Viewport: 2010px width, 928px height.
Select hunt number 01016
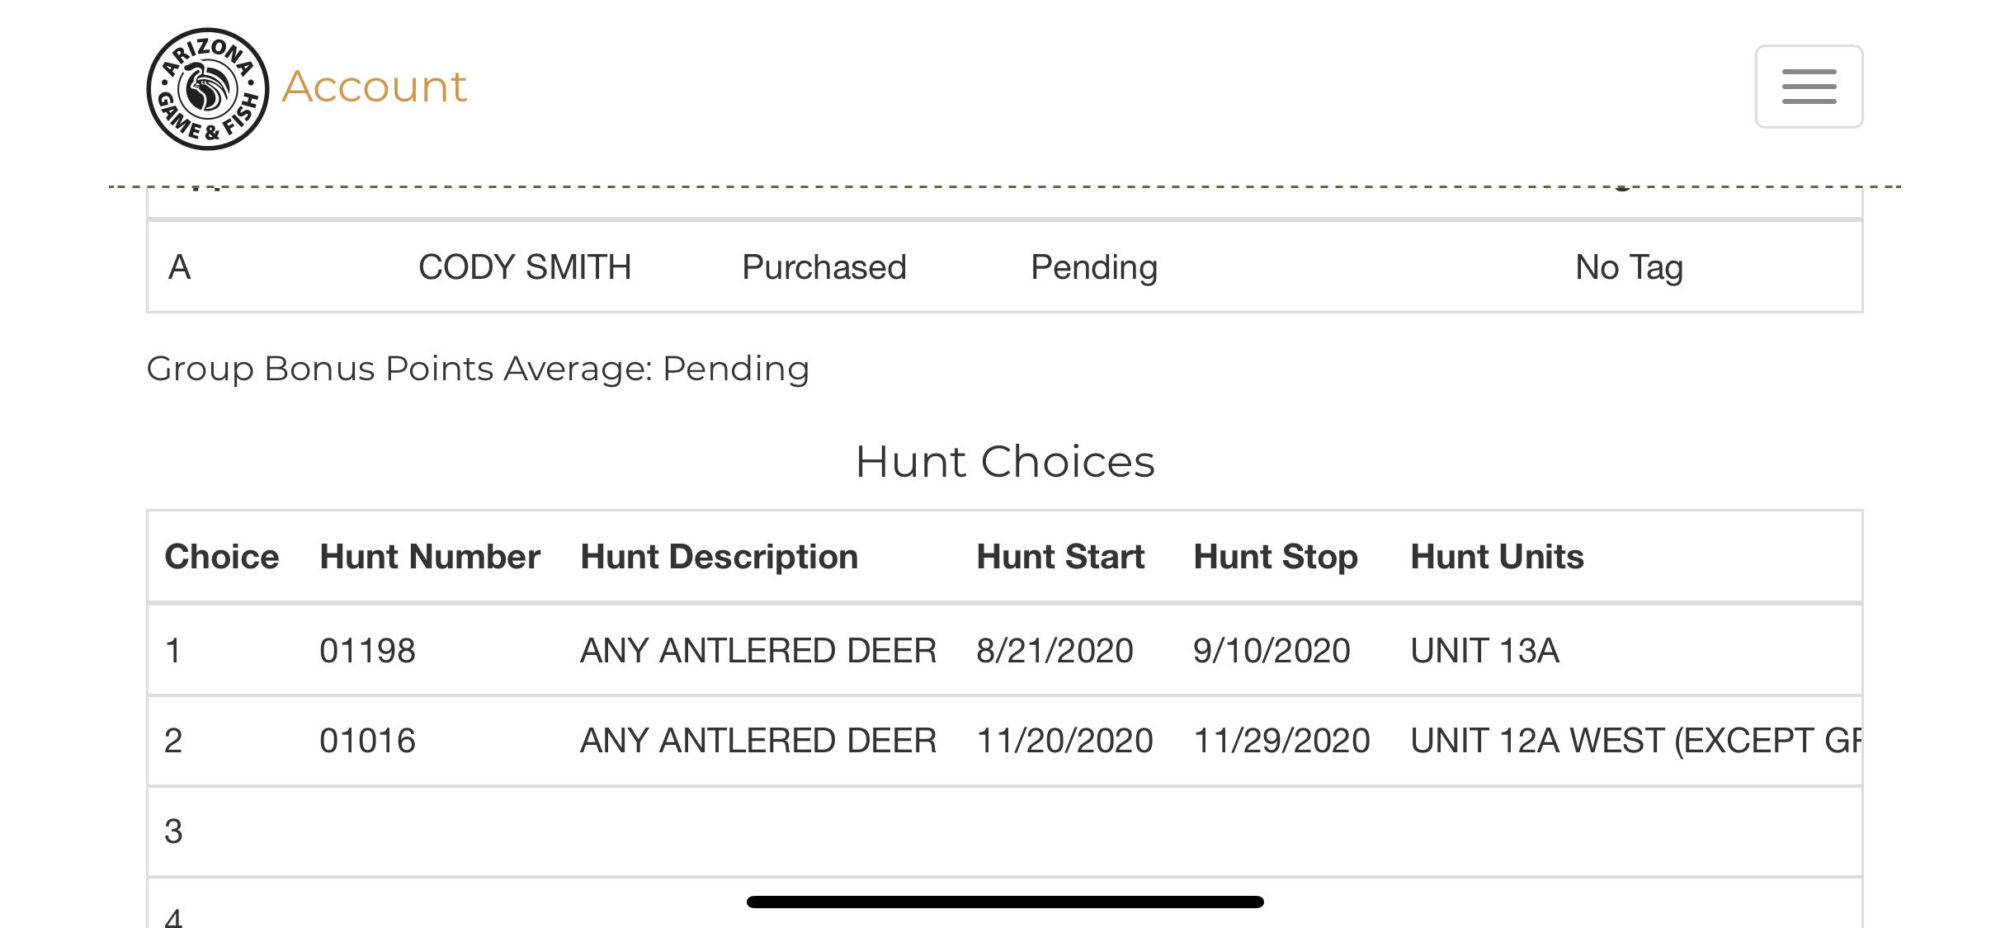(367, 741)
